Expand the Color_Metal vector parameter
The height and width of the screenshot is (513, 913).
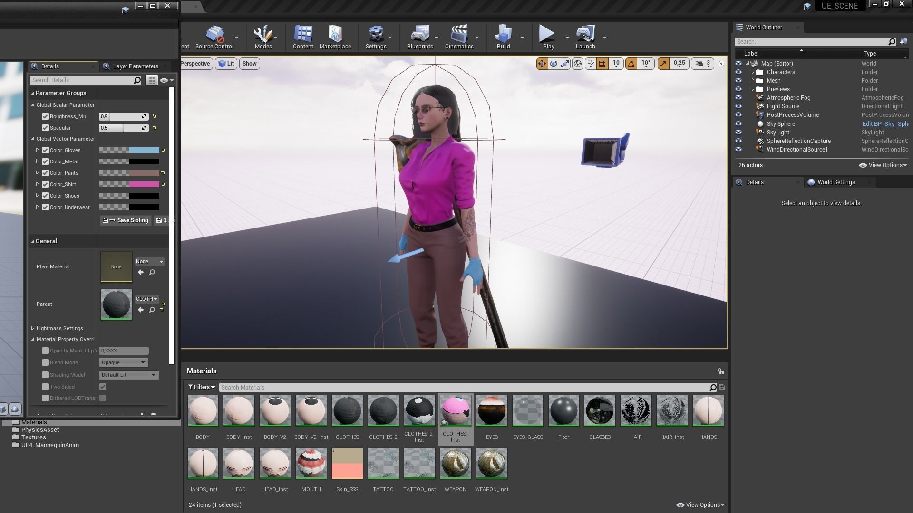[37, 161]
